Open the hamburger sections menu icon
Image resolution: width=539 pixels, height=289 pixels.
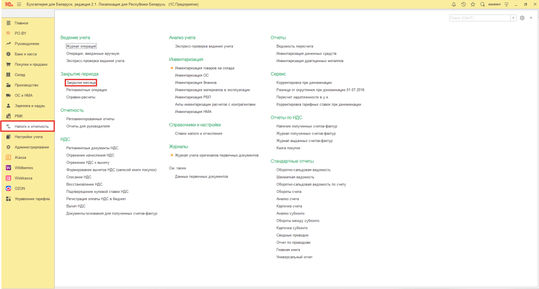click(x=19, y=4)
